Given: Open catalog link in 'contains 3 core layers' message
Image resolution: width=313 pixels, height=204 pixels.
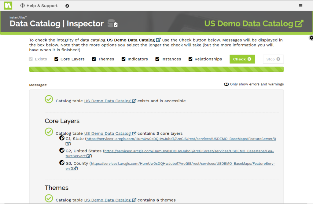Looking at the screenshot, I should pos(110,133).
